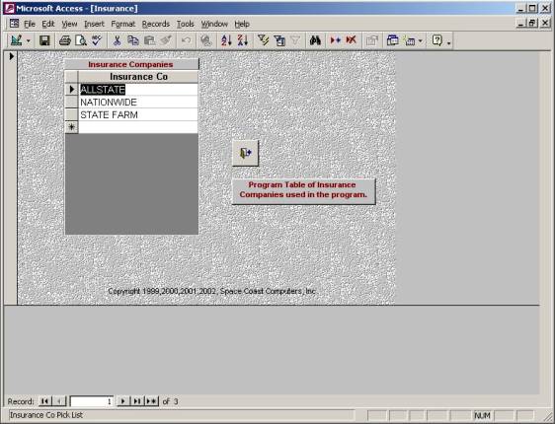Click the NATIONWIDE row selector

click(x=71, y=103)
